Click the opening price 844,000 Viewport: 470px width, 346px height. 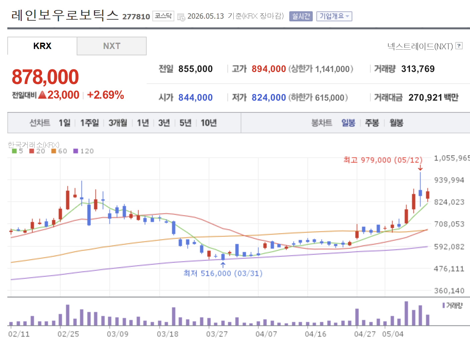point(195,98)
